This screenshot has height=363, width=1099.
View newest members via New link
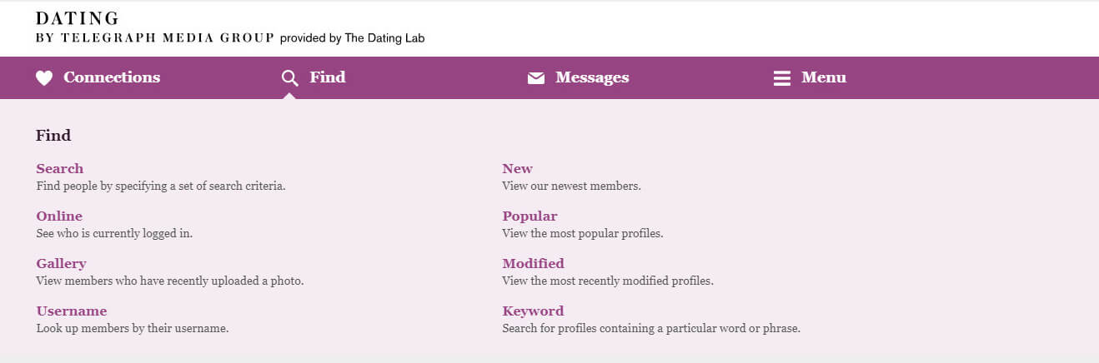(517, 168)
